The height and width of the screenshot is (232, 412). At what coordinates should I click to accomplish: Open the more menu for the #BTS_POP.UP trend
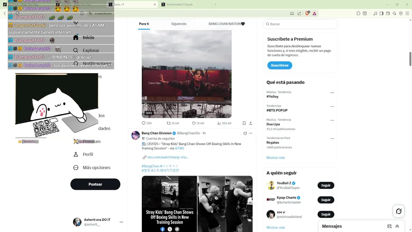point(332,107)
